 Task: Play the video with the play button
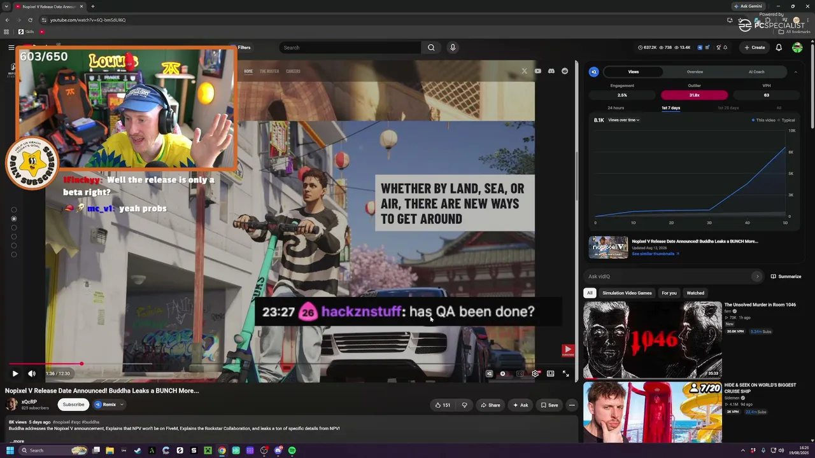pyautogui.click(x=15, y=374)
